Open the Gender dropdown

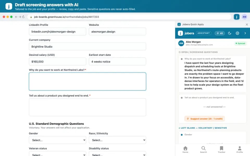click(57, 140)
